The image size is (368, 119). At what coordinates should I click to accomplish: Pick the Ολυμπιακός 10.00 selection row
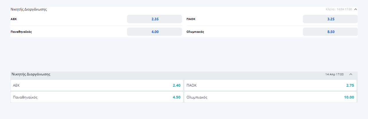pos(270,97)
